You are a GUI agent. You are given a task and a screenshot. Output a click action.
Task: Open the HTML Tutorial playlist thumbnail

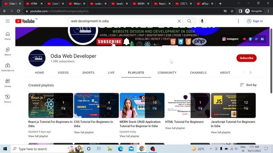tap(188, 105)
